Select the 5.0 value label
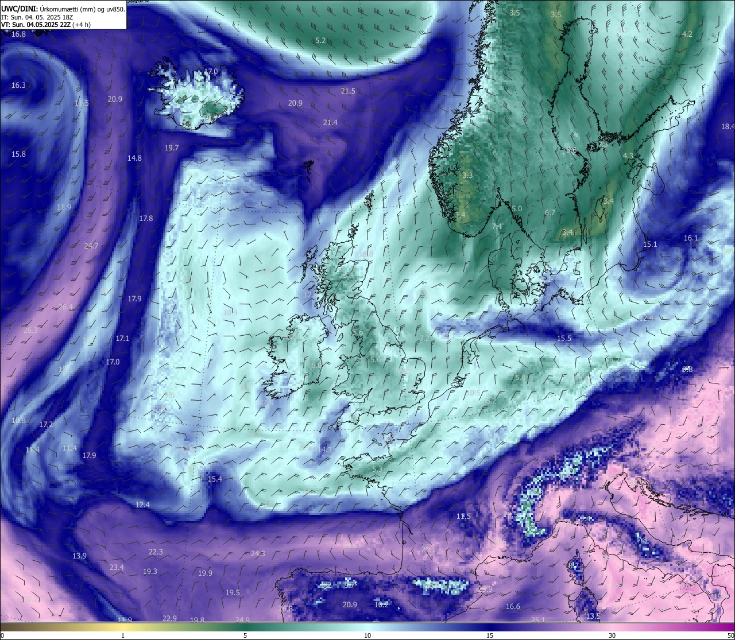 click(517, 209)
